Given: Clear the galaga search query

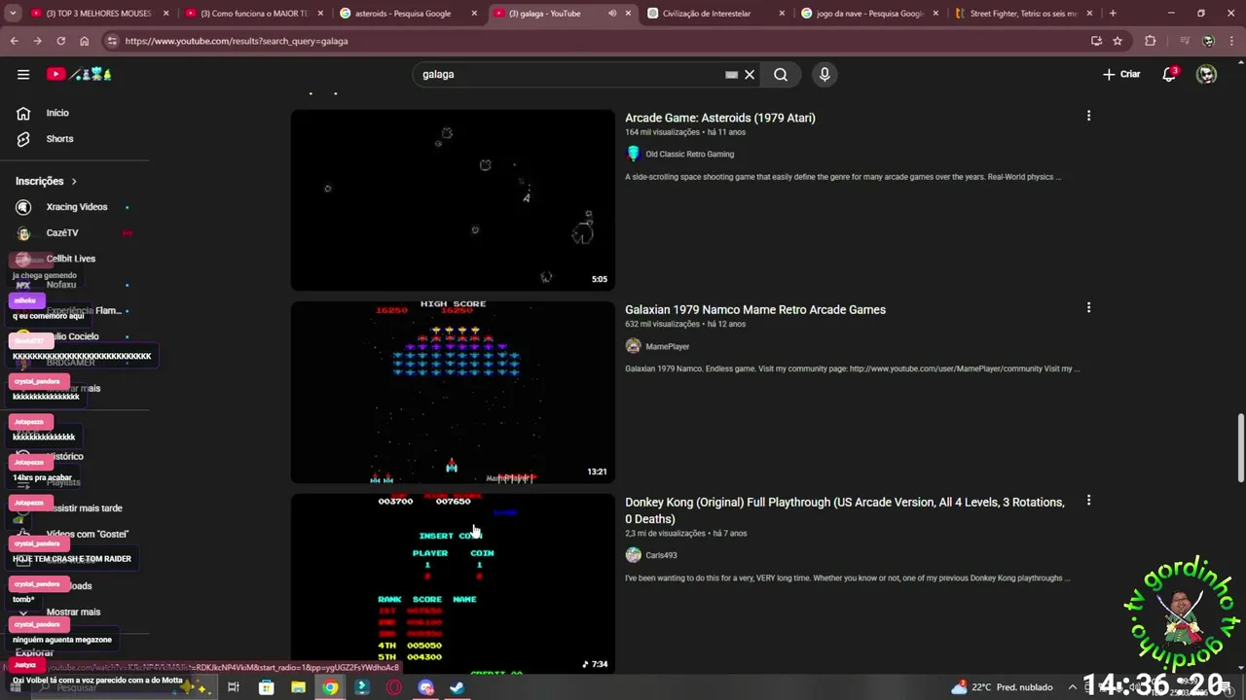Looking at the screenshot, I should coord(750,74).
